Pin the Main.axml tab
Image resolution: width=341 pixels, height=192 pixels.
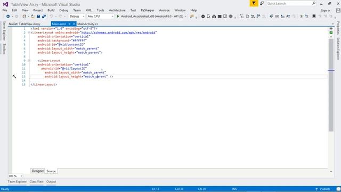[x=69, y=24]
